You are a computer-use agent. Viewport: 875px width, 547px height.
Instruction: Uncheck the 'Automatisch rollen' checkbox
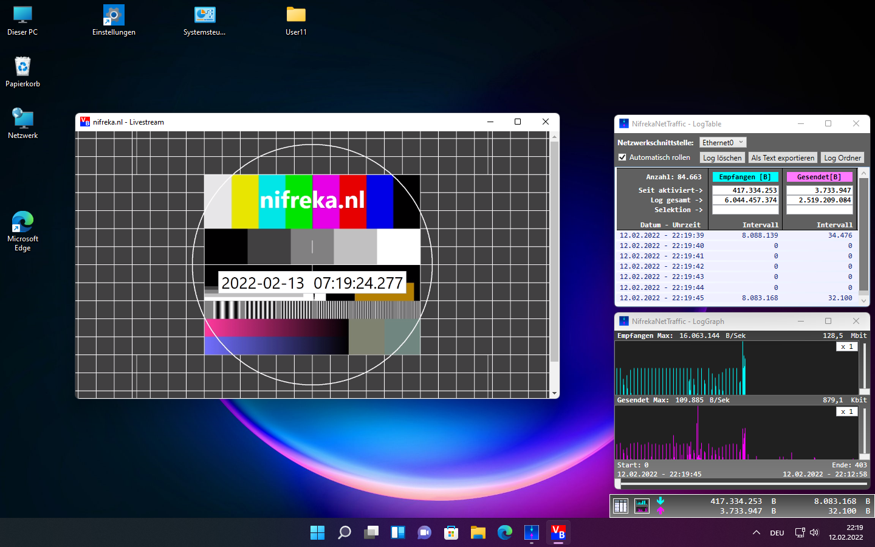click(x=622, y=157)
